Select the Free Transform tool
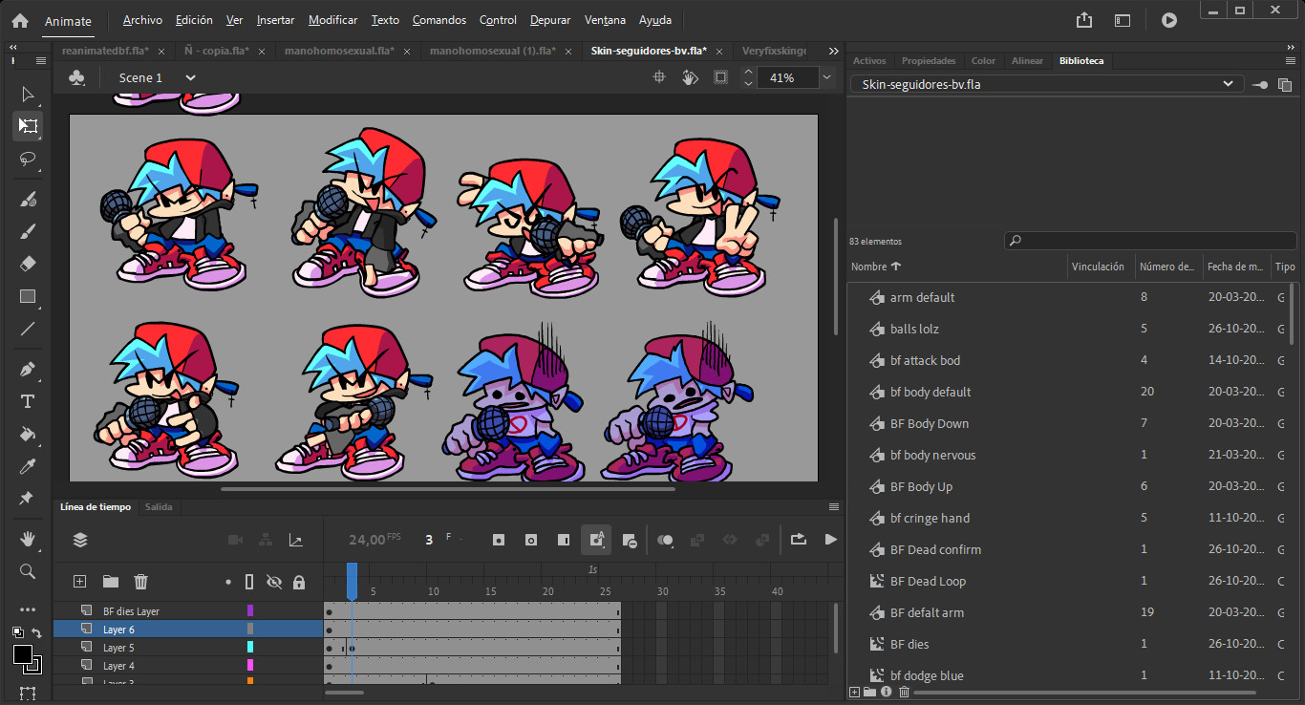 pyautogui.click(x=28, y=126)
